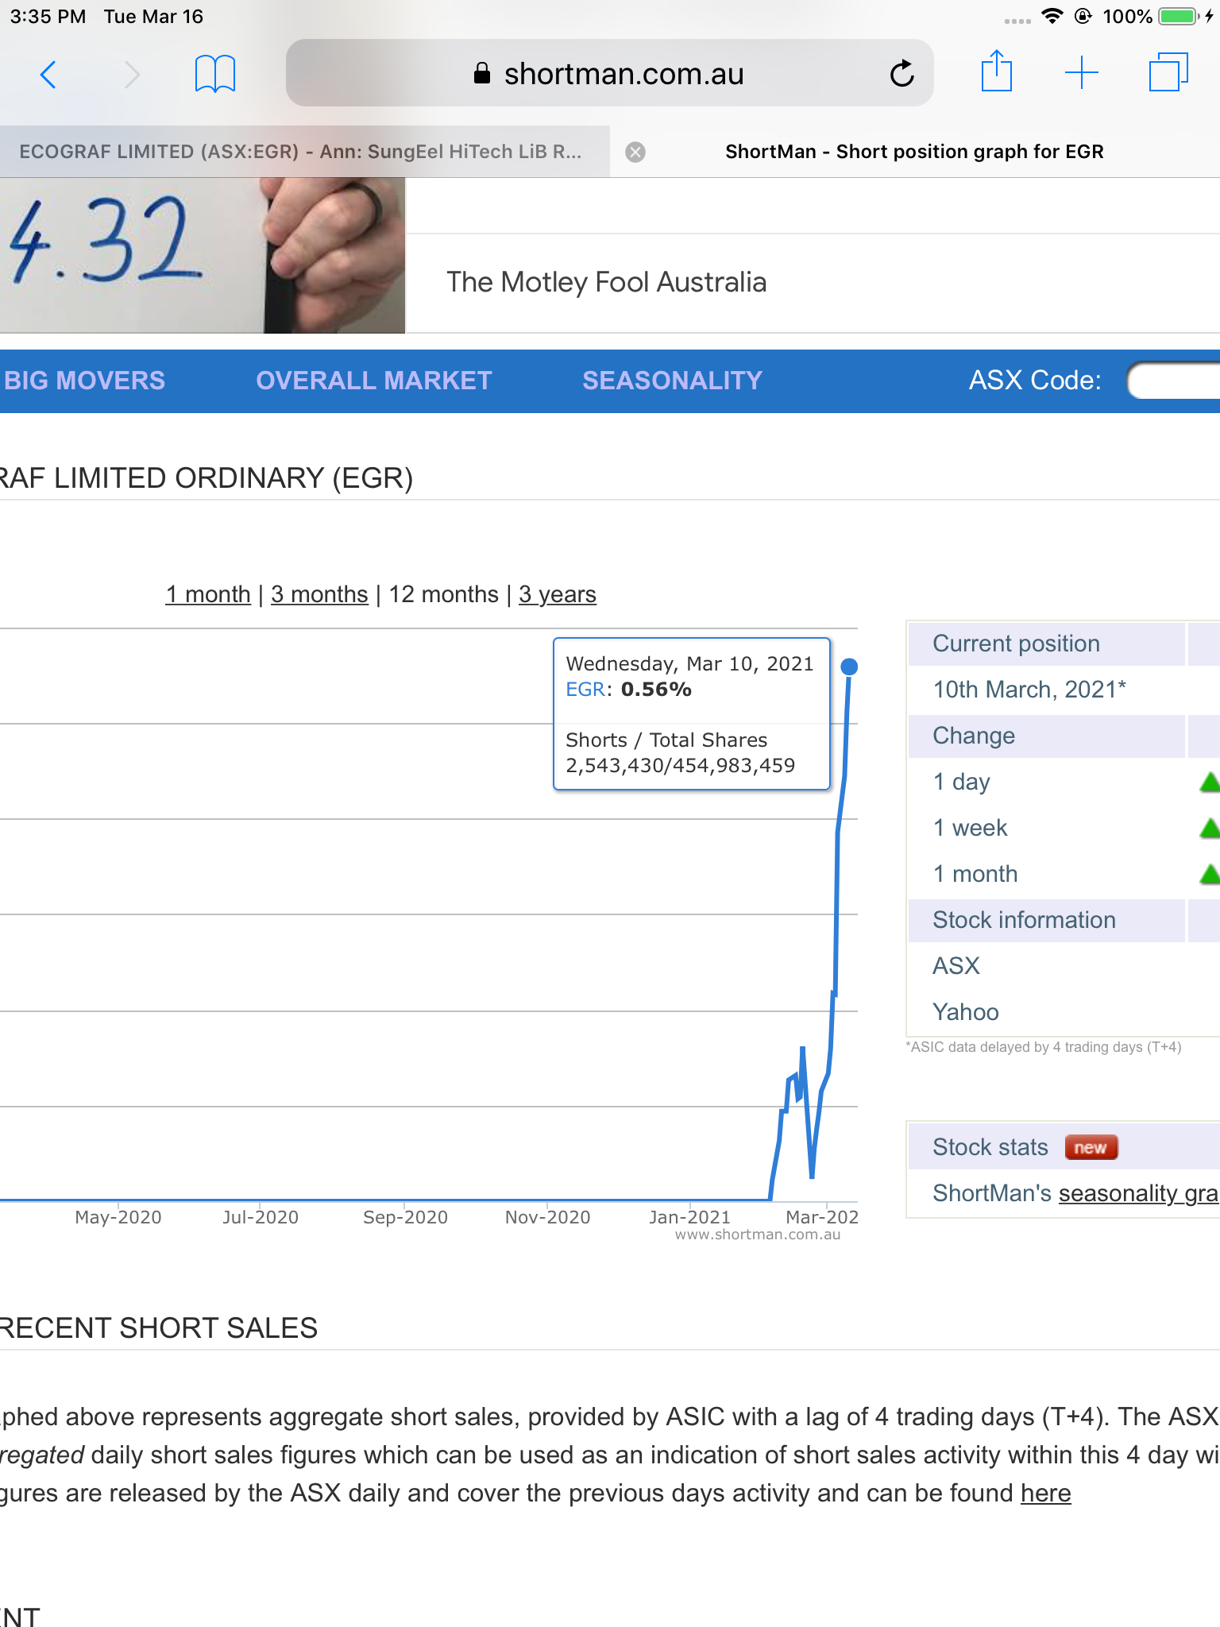Open the Safari share sheet icon
Image resolution: width=1220 pixels, height=1627 pixels.
click(996, 71)
